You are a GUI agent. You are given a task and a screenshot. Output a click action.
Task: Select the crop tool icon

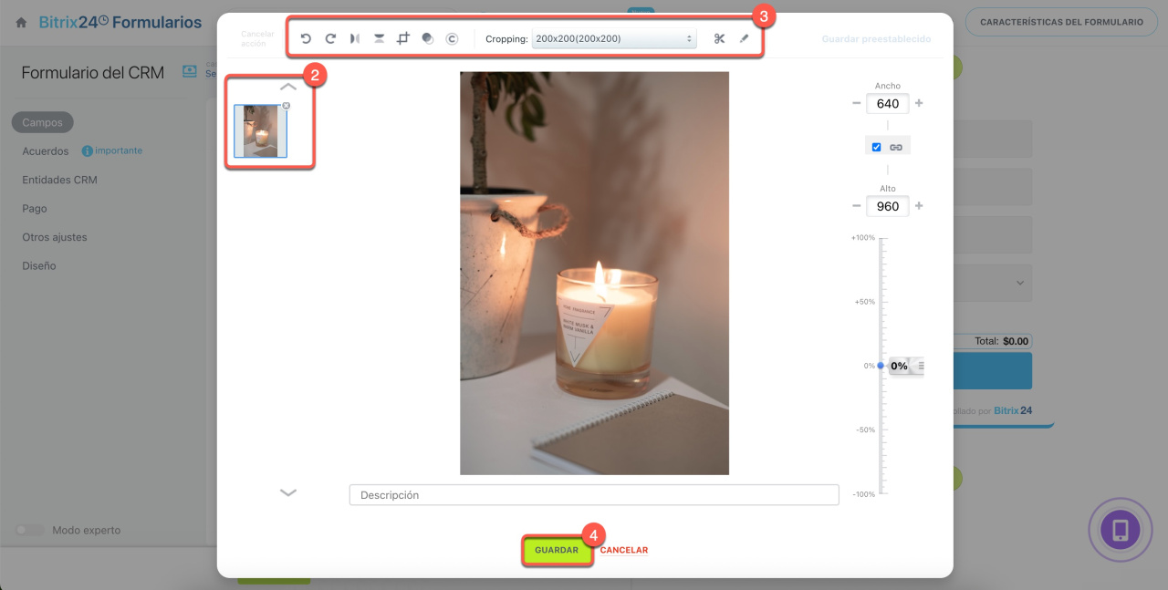pos(403,39)
